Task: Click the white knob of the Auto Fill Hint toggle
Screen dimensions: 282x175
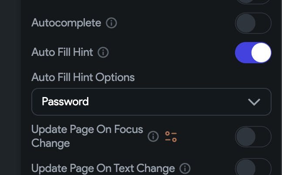Action: 261,53
